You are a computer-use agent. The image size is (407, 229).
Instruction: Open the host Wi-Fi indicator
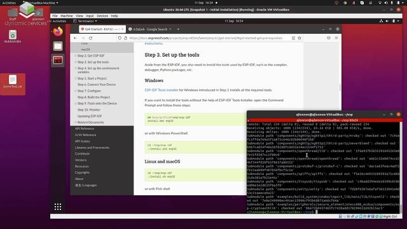[380, 3]
